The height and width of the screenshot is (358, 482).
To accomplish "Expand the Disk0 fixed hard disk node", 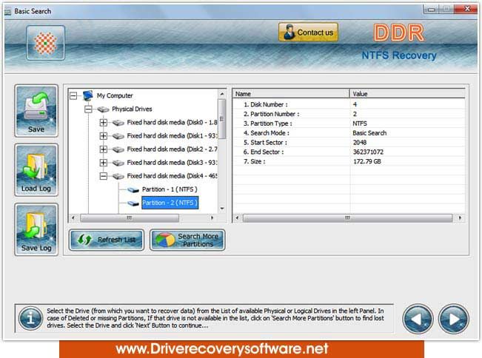I will point(104,123).
